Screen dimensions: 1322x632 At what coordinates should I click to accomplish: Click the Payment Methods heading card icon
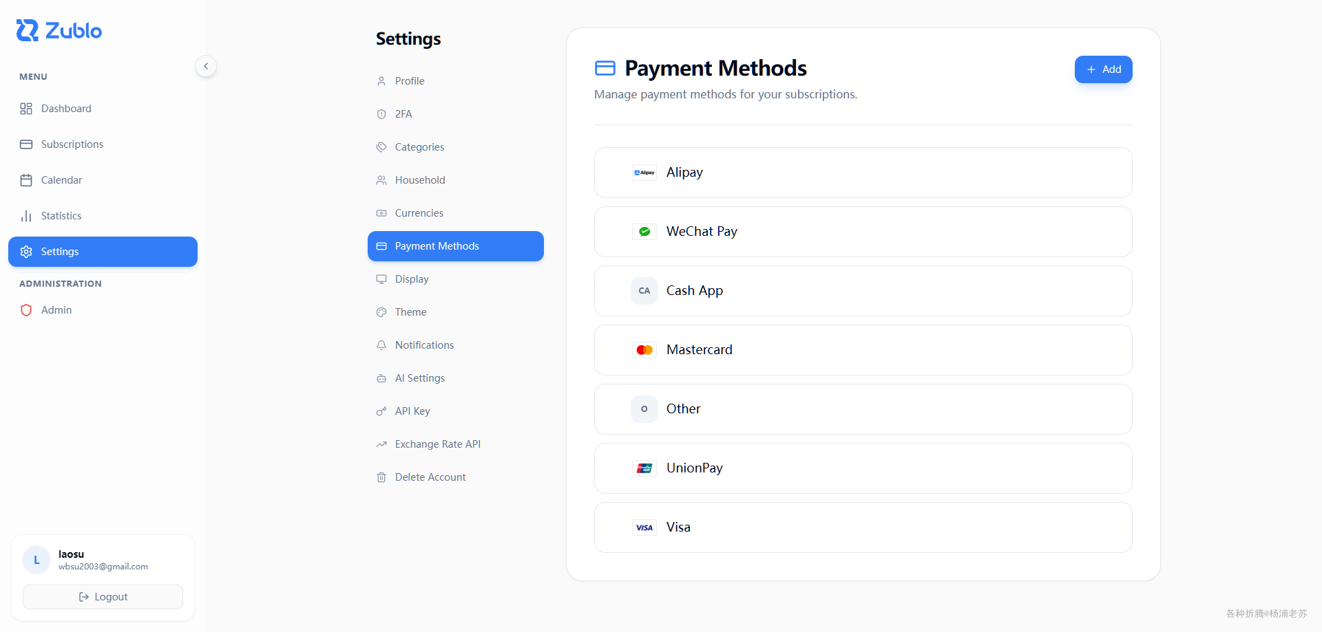click(x=605, y=68)
